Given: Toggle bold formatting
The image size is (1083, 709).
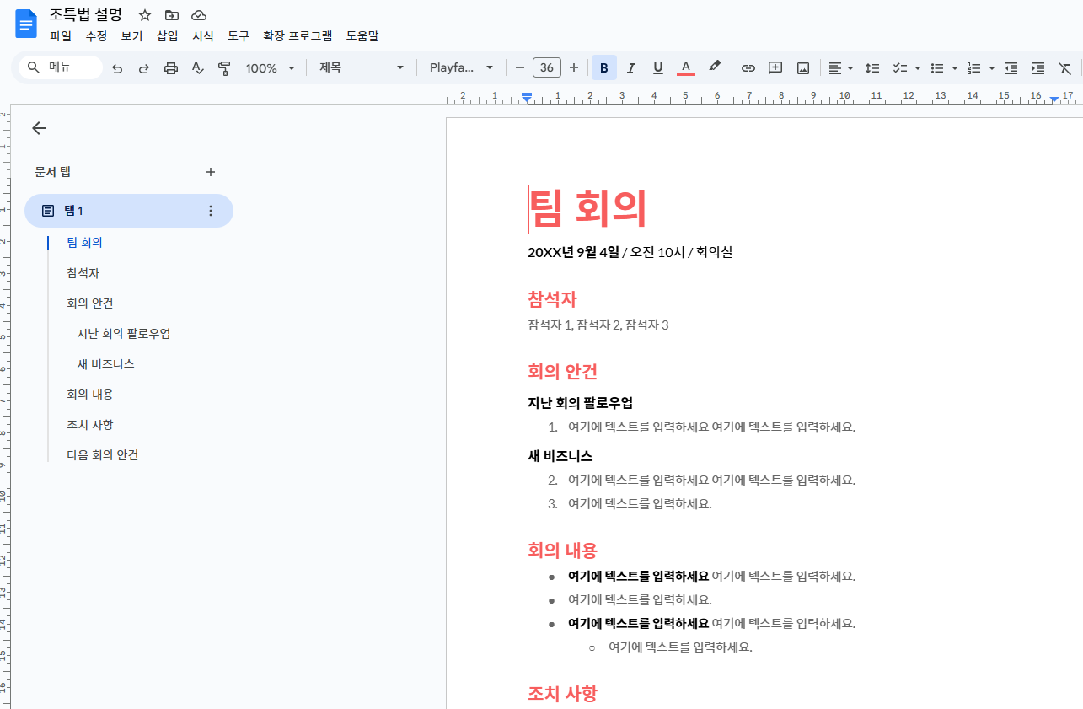Looking at the screenshot, I should coord(603,68).
